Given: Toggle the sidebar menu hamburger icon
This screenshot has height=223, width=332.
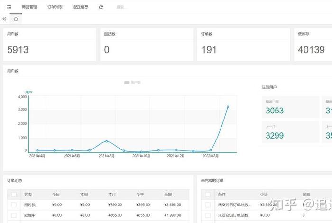Looking at the screenshot, I should [x=9, y=7].
